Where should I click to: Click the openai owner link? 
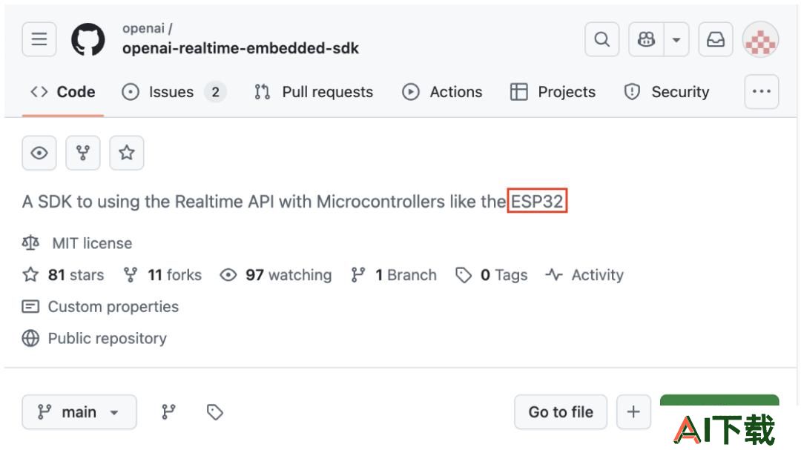coord(143,29)
